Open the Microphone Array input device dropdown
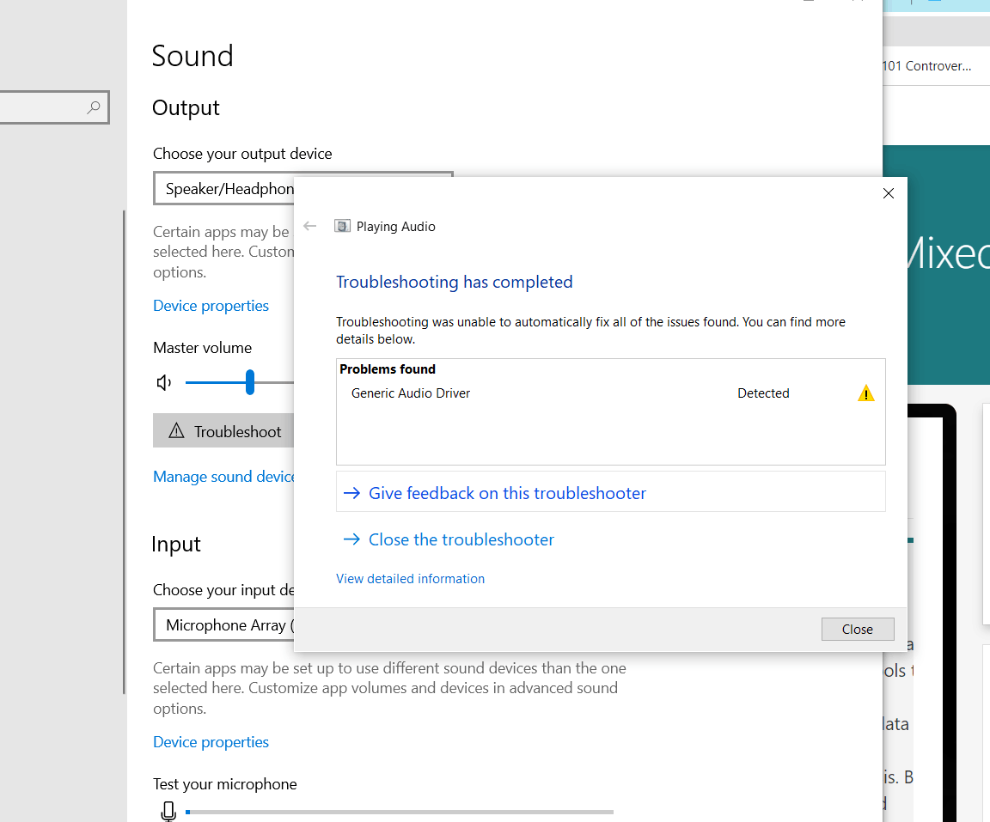This screenshot has height=822, width=990. coord(224,624)
